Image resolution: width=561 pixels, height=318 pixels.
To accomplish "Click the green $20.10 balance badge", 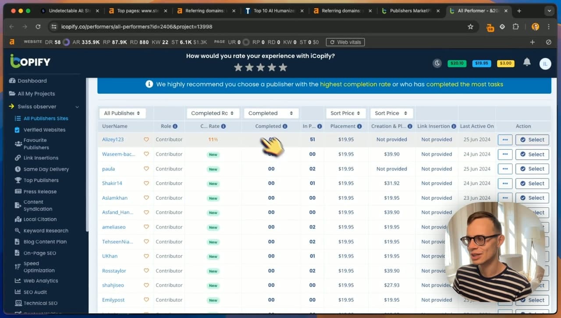I will coord(457,63).
